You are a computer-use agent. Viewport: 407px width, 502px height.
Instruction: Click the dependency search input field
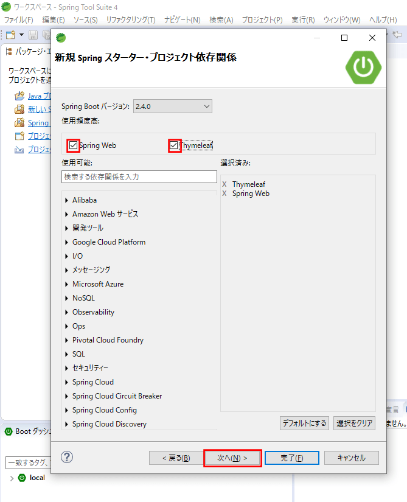[139, 176]
